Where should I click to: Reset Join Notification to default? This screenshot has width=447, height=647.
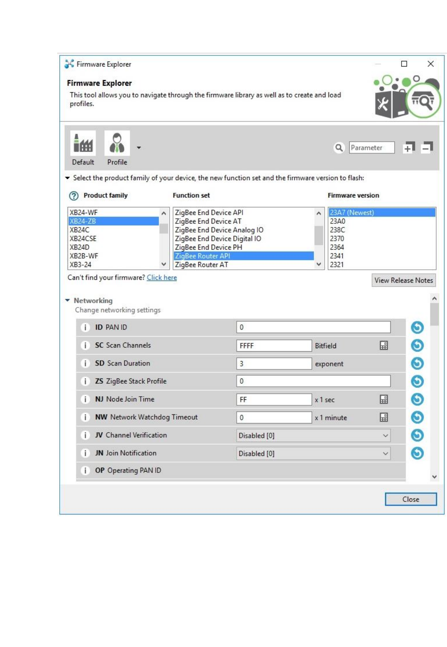[x=417, y=453]
